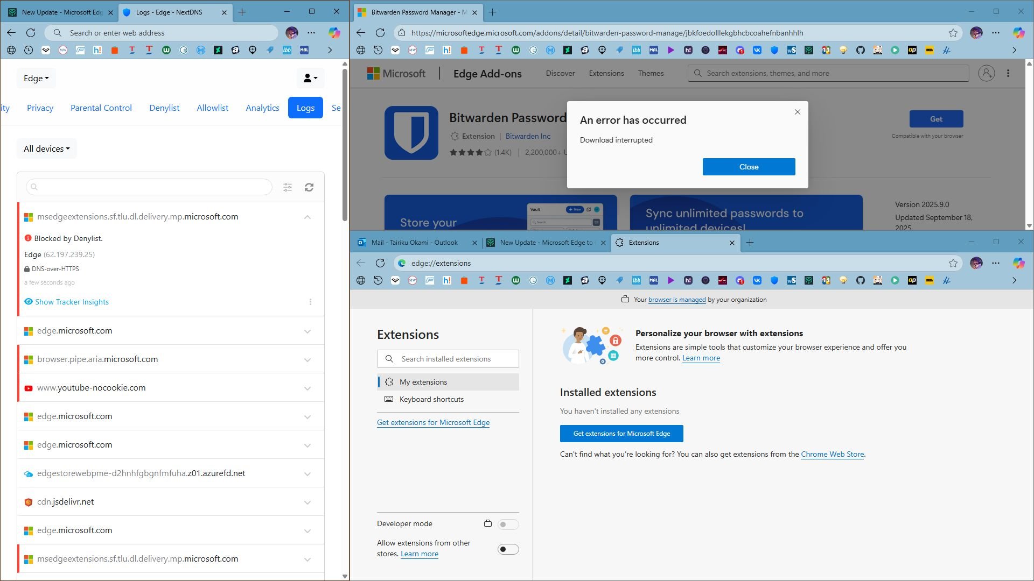Collapse the expanded msedgeextensions log entry

coord(308,217)
